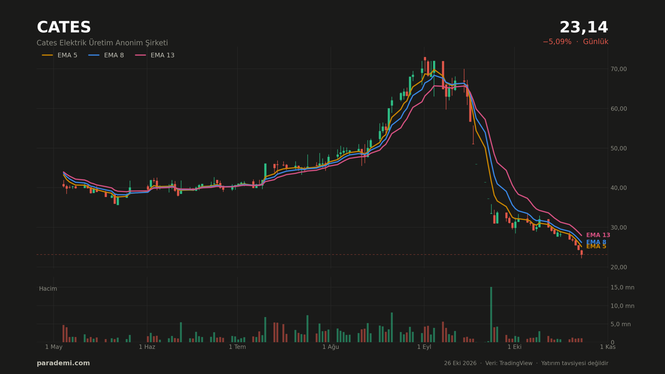Click the Cates Elektrik Üretim company subtitle
Viewport: 665px width, 374px height.
(102, 43)
